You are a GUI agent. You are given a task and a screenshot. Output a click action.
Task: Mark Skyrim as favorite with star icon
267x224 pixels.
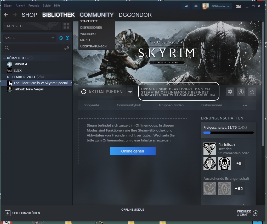252,92
